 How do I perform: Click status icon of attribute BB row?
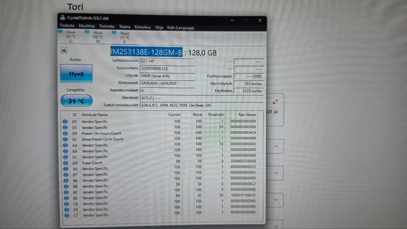[66, 187]
